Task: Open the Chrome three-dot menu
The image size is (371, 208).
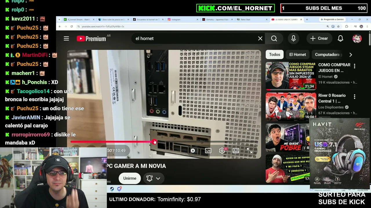Action: coord(367,26)
